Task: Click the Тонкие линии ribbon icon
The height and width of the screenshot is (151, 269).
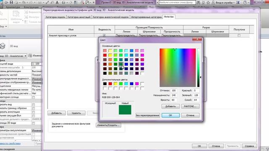Action: (x=26, y=22)
